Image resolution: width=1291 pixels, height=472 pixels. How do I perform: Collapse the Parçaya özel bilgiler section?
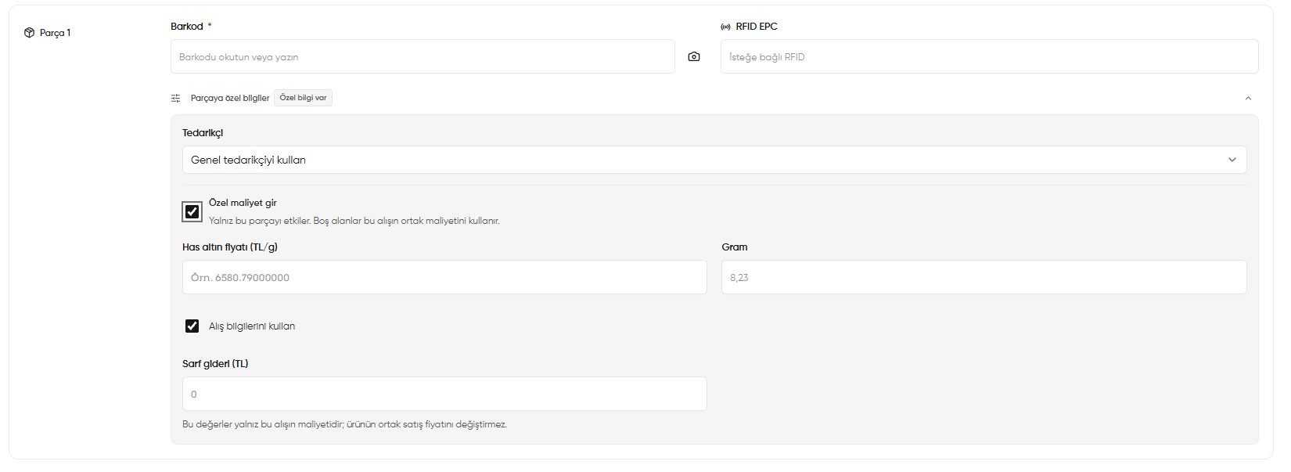pos(1248,98)
